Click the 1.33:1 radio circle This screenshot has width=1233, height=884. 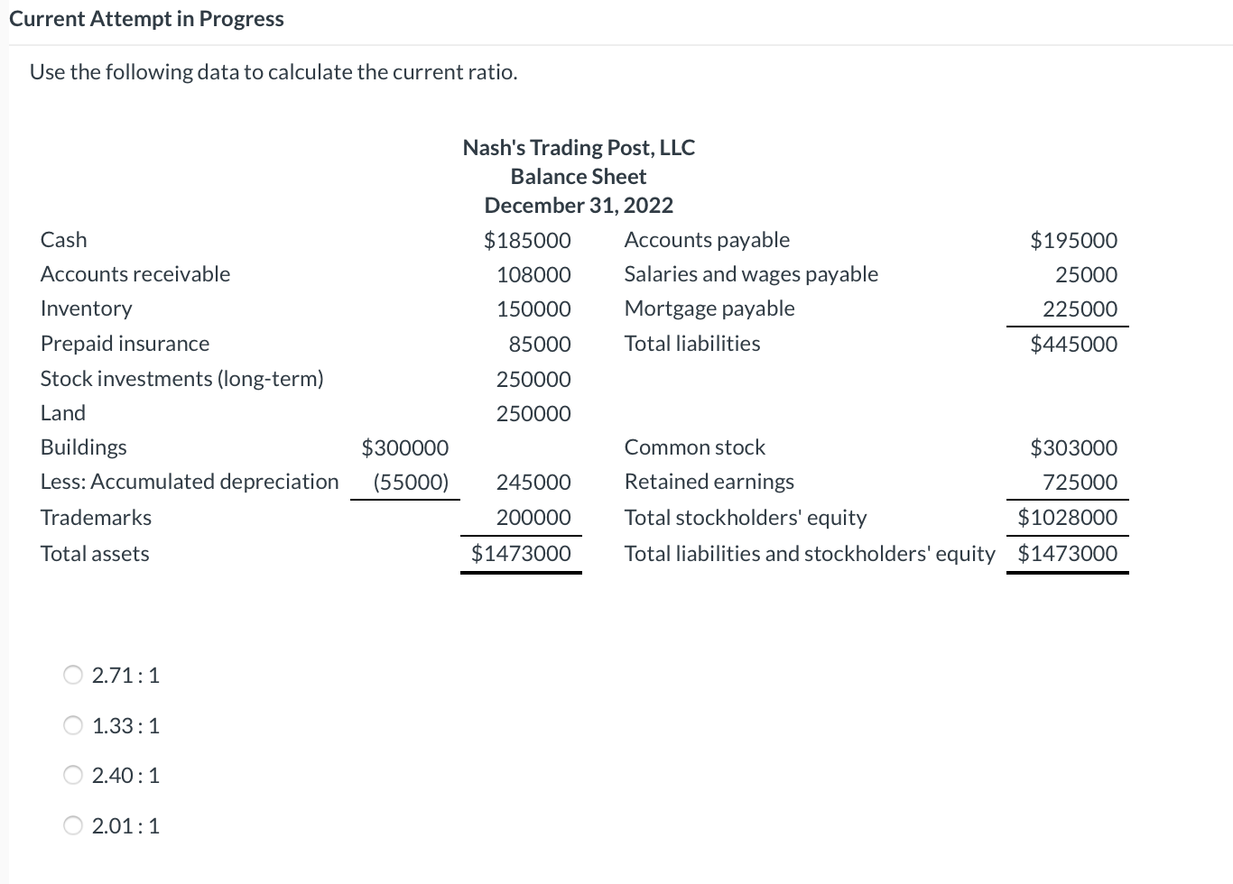click(72, 724)
